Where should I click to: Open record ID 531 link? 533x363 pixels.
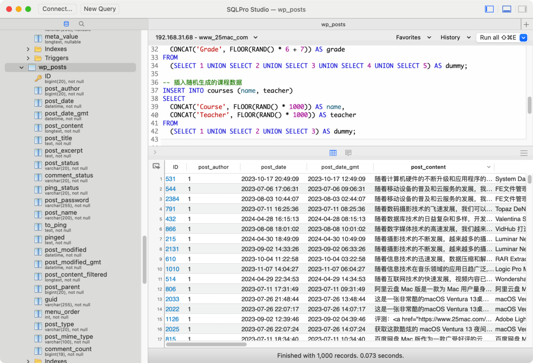point(171,179)
